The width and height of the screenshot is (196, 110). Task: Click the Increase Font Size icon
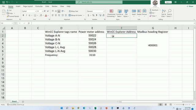pos(45,11)
